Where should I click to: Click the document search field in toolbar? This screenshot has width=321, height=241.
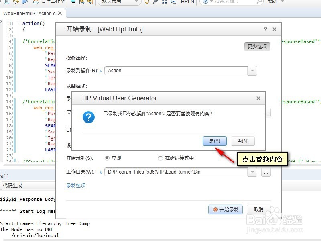[x=232, y=2]
